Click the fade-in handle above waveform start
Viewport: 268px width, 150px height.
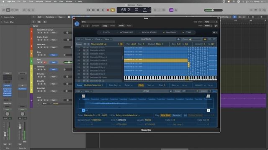(83, 96)
